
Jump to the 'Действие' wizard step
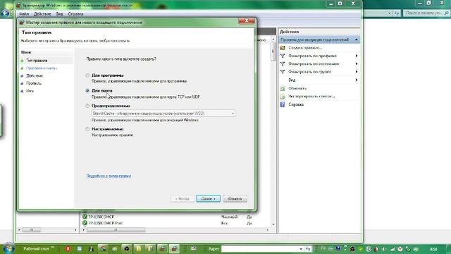point(35,75)
